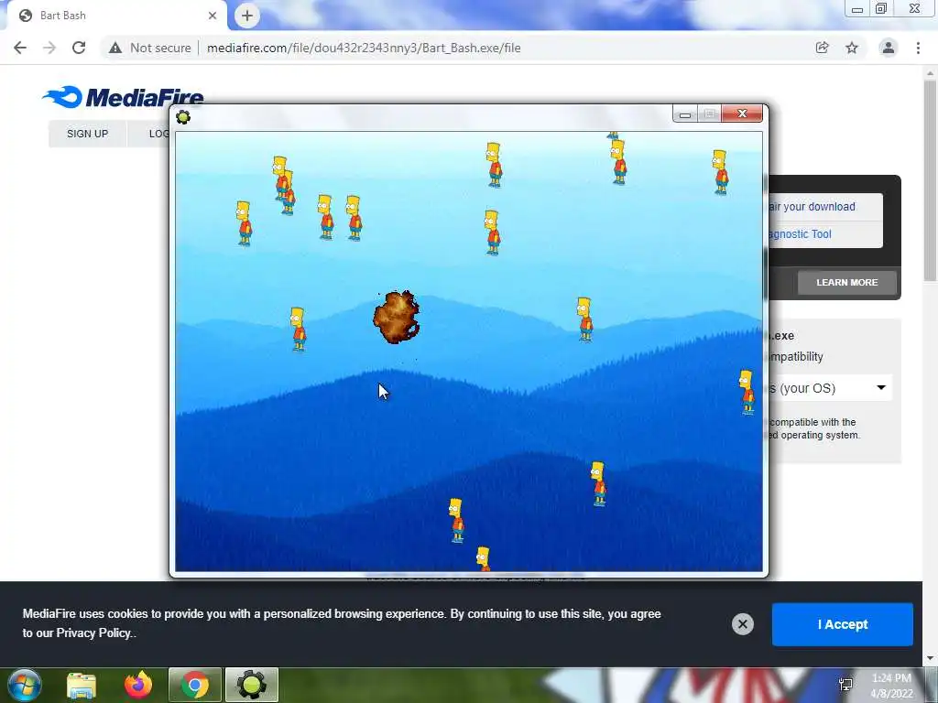Image resolution: width=938 pixels, height=703 pixels.
Task: Close the Bart Bash game window
Action: [742, 114]
